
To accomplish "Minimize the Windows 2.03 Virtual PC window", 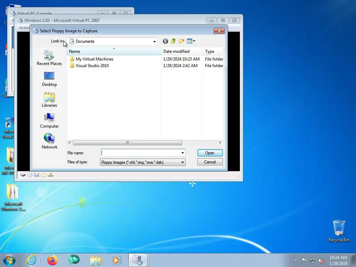I will coord(211,21).
